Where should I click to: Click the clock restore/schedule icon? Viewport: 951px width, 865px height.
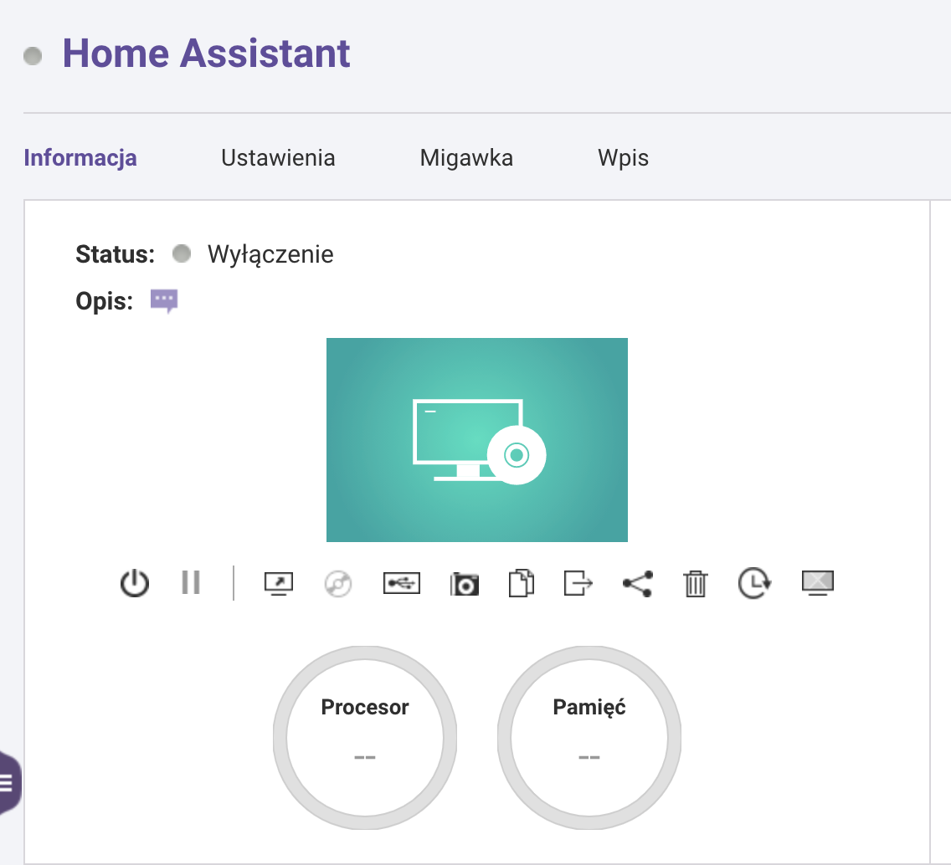click(754, 583)
